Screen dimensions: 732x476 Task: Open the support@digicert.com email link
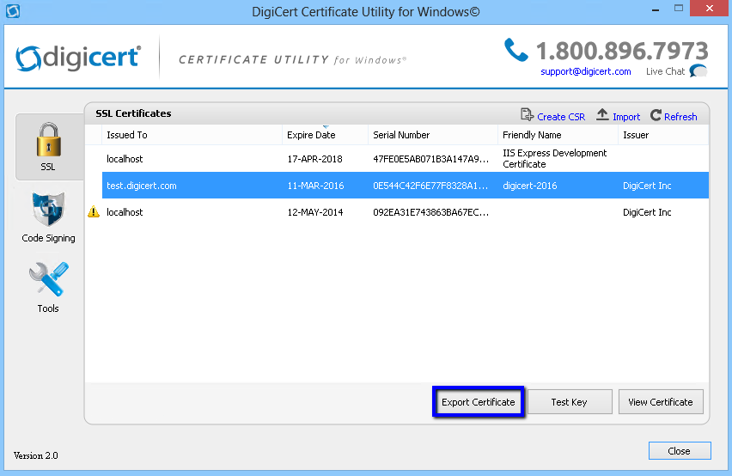[x=586, y=71]
